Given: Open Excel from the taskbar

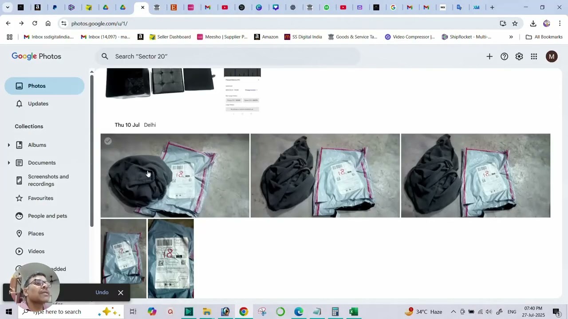Looking at the screenshot, I should pos(353,312).
